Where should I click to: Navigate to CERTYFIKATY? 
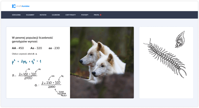coord(70,15)
